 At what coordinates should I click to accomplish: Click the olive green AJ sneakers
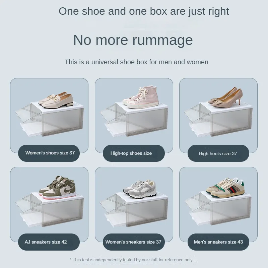coord(57,188)
